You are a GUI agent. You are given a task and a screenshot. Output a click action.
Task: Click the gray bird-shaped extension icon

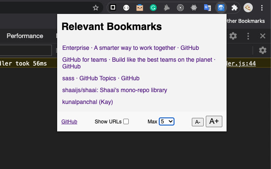click(x=166, y=8)
